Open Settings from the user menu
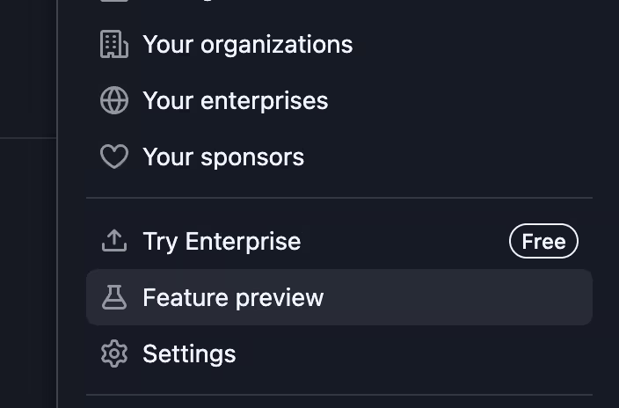The width and height of the screenshot is (619, 408). coord(189,353)
